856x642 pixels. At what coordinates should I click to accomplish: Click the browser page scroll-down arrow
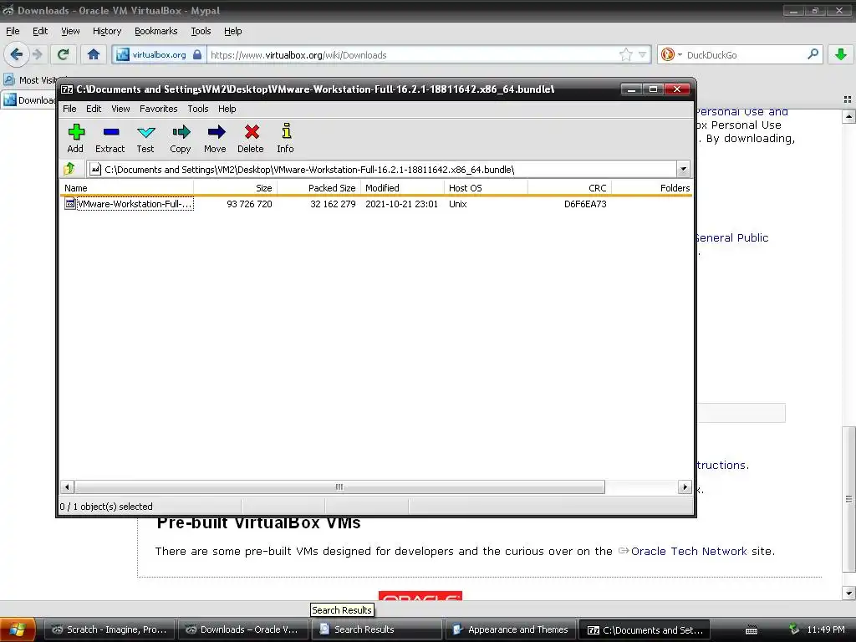[848, 593]
